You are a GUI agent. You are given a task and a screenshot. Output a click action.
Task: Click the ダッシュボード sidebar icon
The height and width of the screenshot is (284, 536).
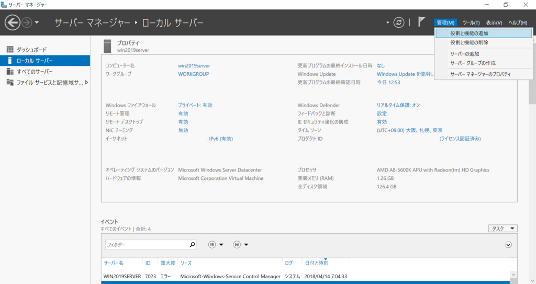(10, 50)
